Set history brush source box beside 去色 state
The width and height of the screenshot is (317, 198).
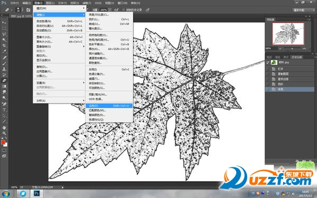click(x=268, y=89)
